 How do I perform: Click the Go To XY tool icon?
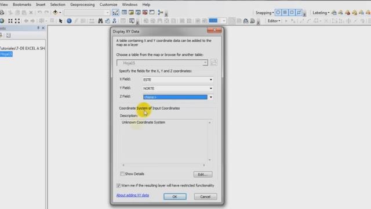115,21
